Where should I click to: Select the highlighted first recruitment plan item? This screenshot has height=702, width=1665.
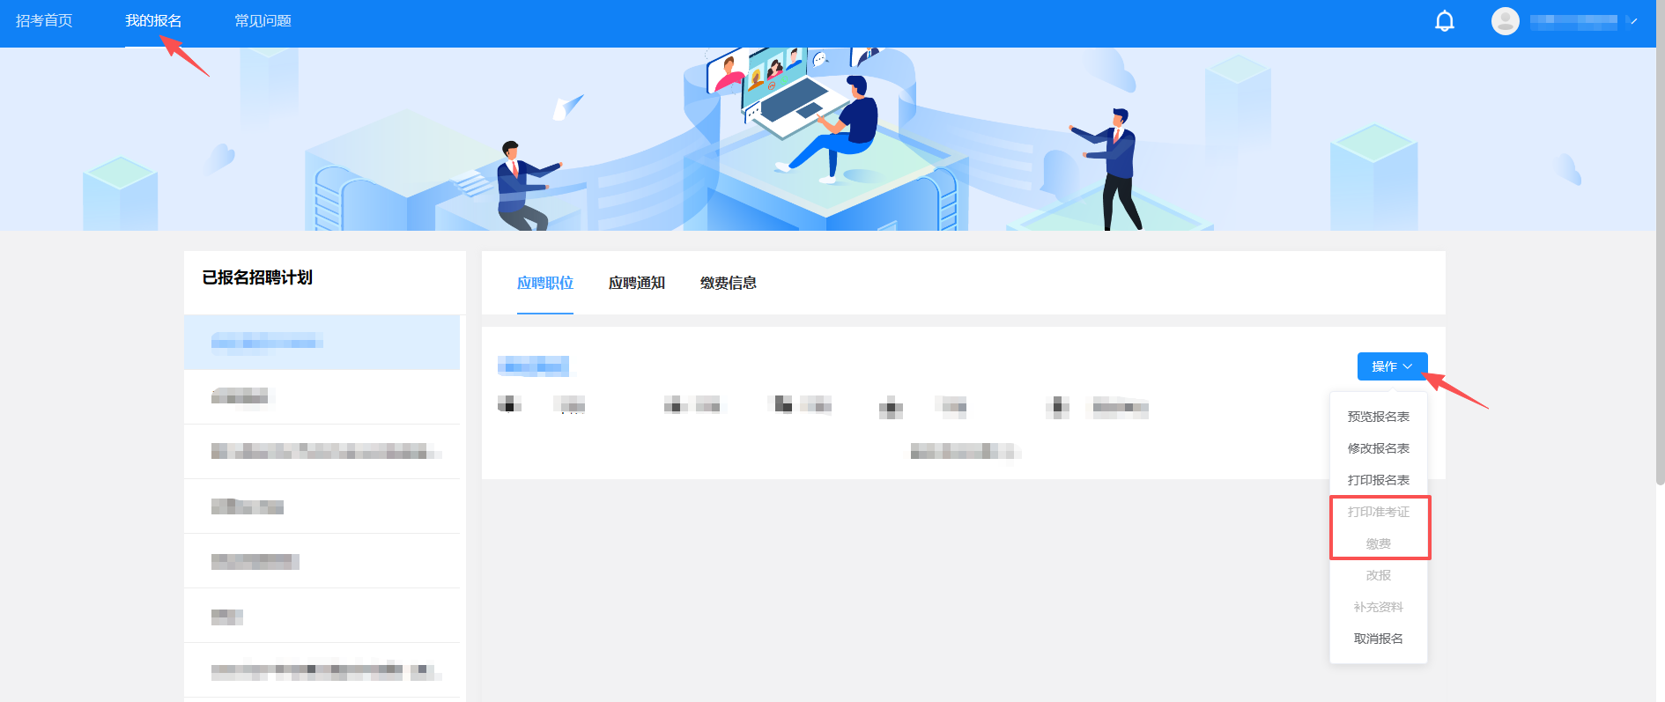pyautogui.click(x=322, y=343)
